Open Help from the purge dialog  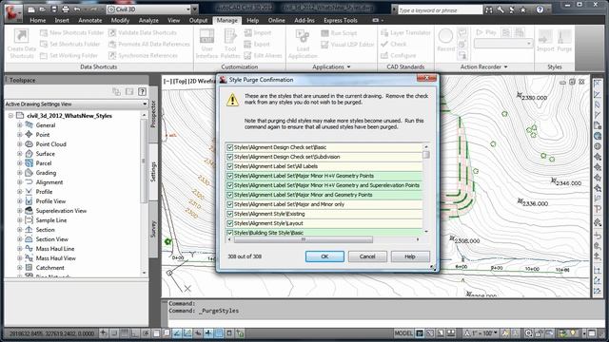[410, 256]
